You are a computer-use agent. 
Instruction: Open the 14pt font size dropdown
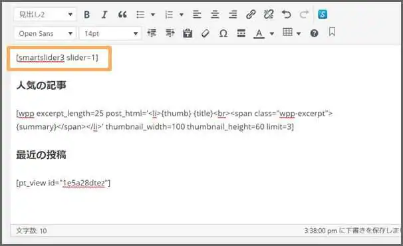[110, 33]
